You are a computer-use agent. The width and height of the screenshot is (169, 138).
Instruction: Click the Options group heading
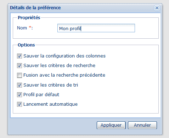(x=26, y=45)
